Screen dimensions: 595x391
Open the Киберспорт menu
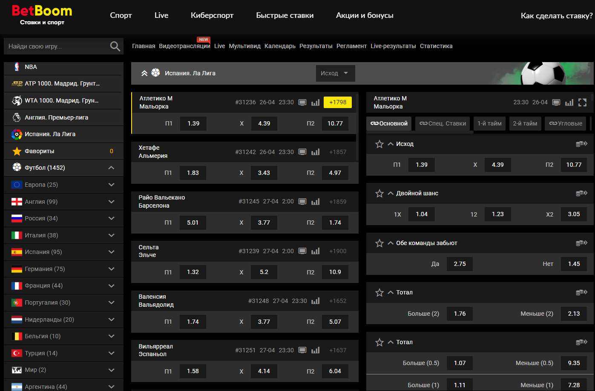(212, 15)
